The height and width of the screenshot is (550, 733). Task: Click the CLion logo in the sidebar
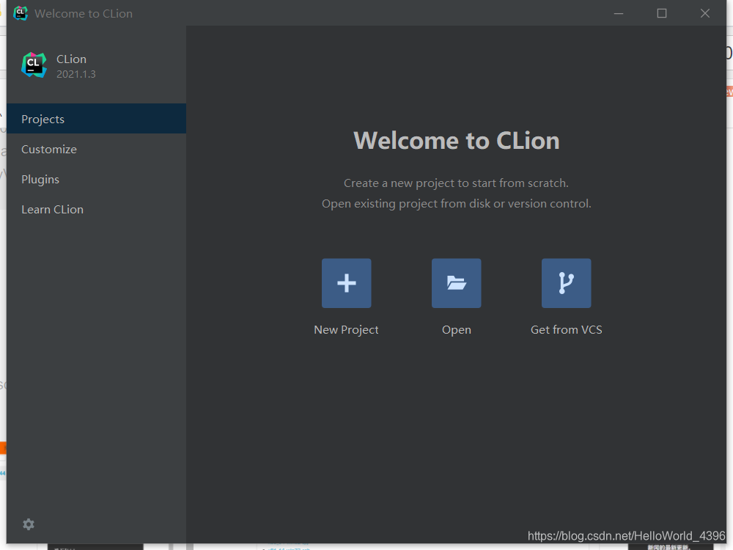[x=34, y=65]
